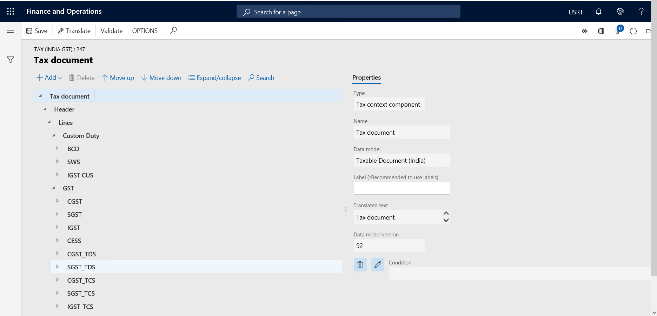Refresh the page using circular arrow icon
Image resolution: width=657 pixels, height=316 pixels.
coord(633,31)
